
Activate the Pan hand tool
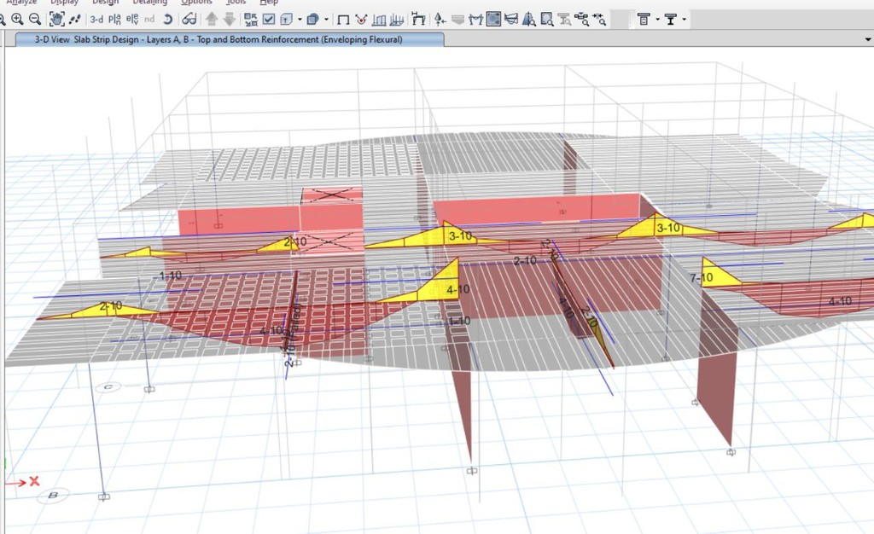(x=56, y=20)
